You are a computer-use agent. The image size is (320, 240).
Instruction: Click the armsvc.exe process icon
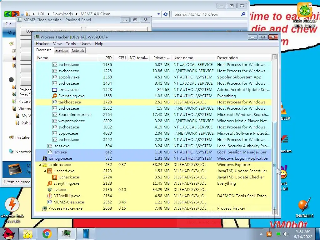tap(54, 90)
